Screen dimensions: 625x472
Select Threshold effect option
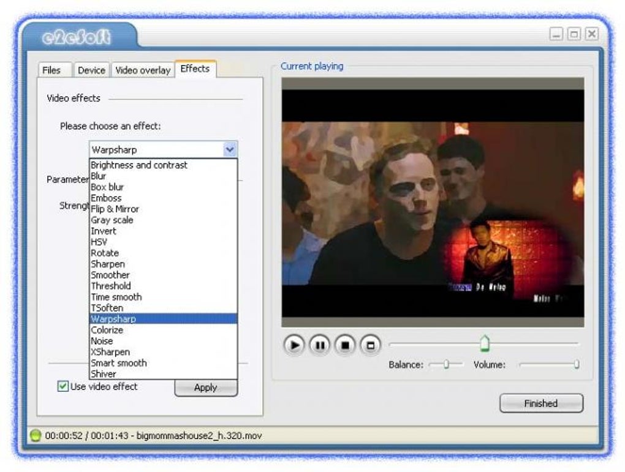click(x=163, y=286)
